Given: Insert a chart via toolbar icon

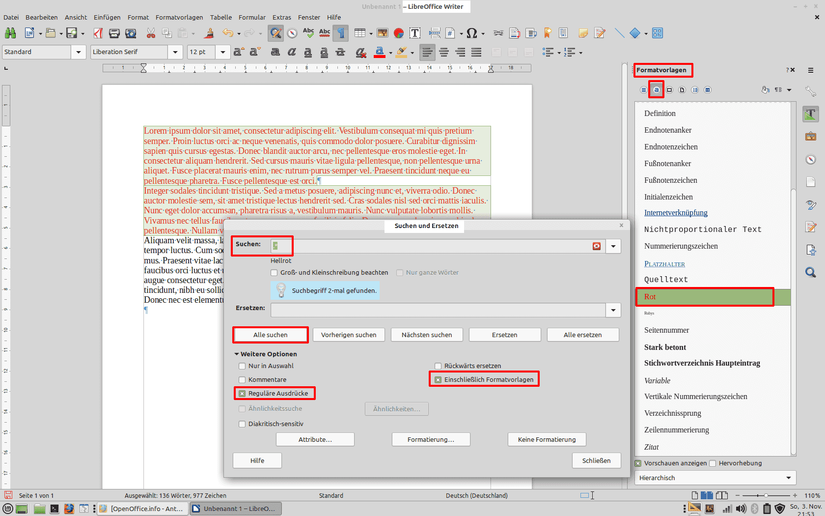Looking at the screenshot, I should point(399,33).
